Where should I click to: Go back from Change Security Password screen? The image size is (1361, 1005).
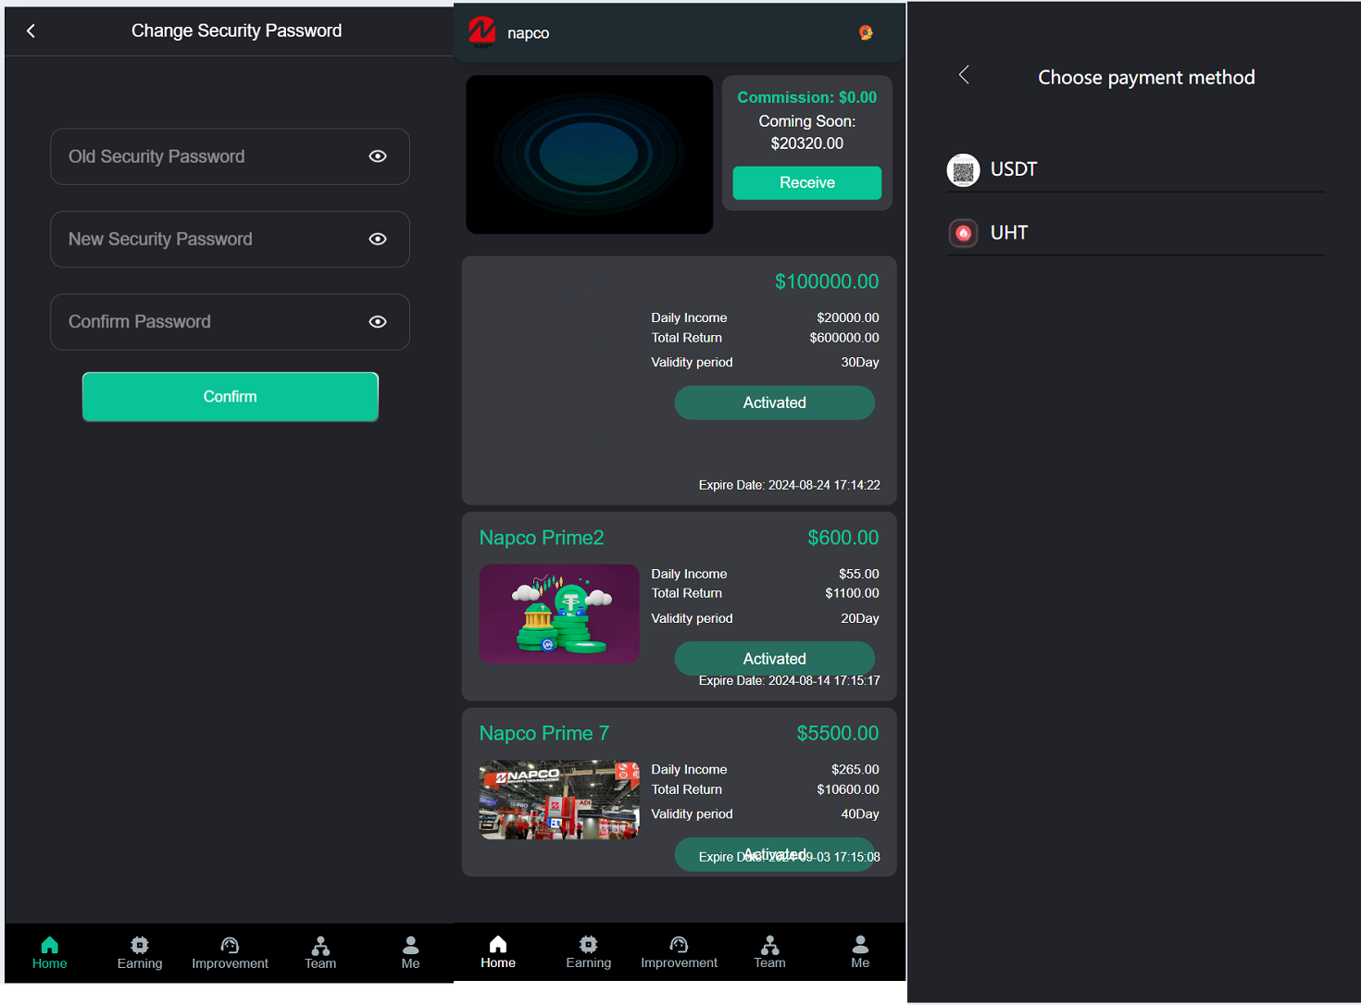(x=31, y=31)
